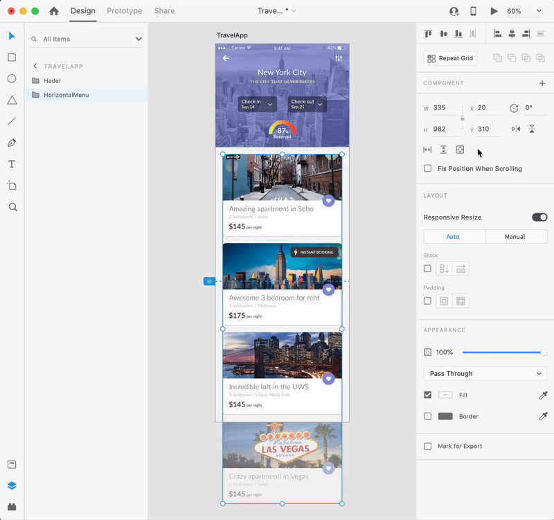Flip the selection horizontally
This screenshot has height=520, width=554.
[x=515, y=129]
